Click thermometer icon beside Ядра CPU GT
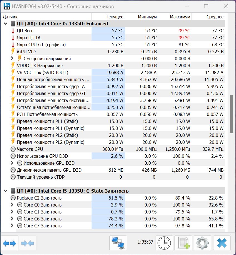 pos(13,45)
